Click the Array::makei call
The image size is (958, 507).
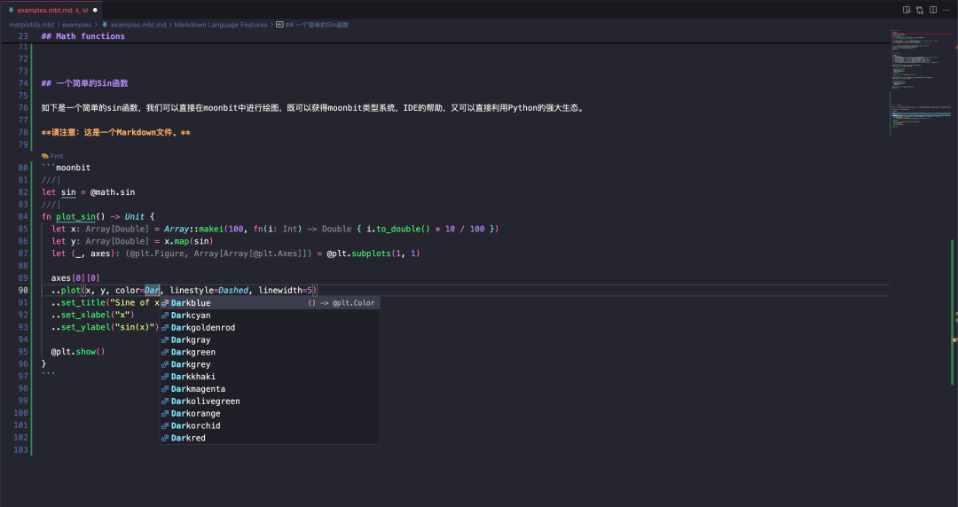coord(193,229)
